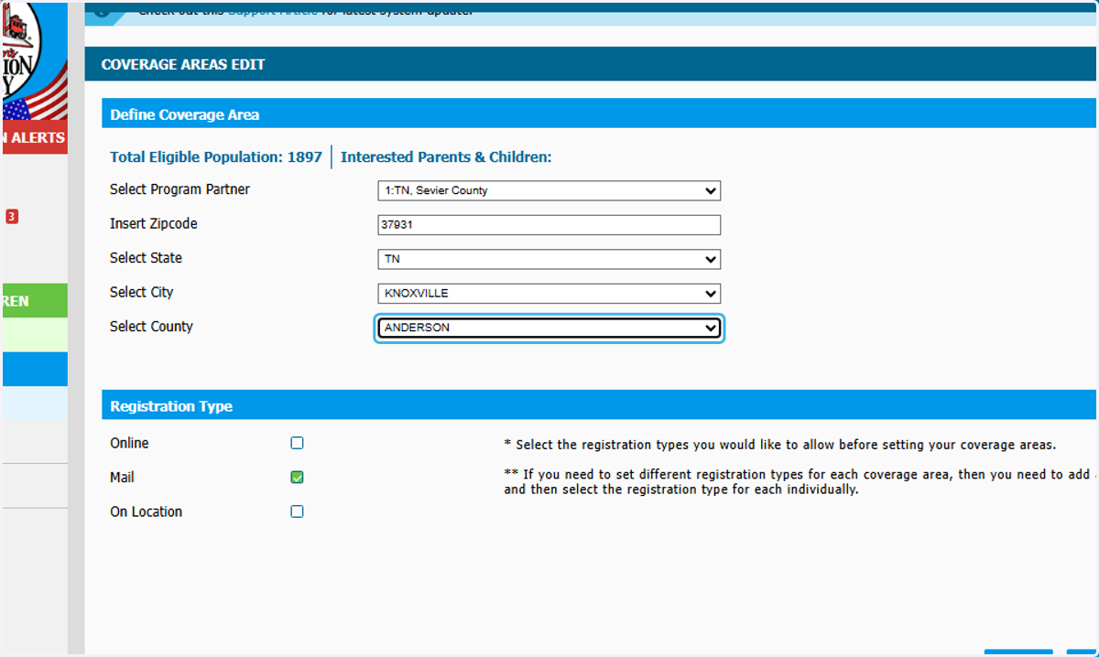Click the site logo in the sidebar
Image resolution: width=1099 pixels, height=657 pixels.
[x=34, y=60]
